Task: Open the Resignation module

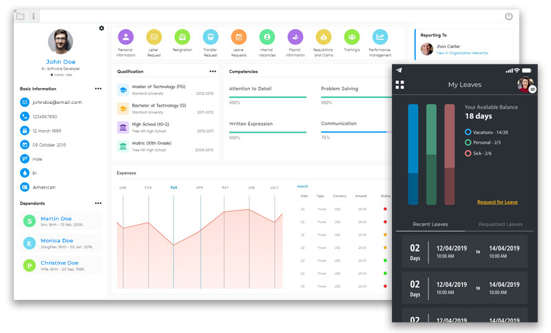Action: 182,37
